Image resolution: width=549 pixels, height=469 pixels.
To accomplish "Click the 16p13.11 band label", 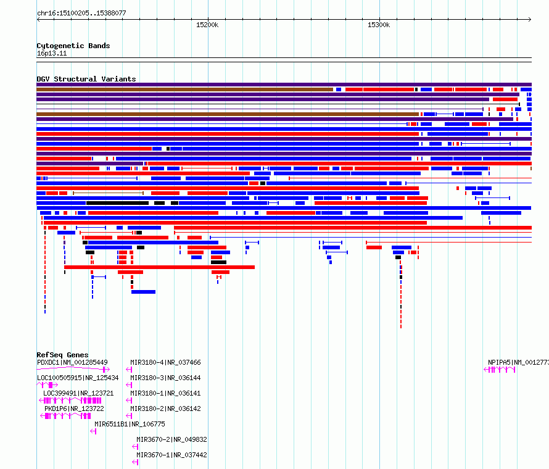I will 52,53.
